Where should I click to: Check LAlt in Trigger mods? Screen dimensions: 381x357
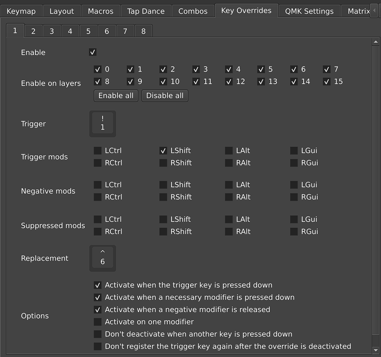[x=229, y=151]
